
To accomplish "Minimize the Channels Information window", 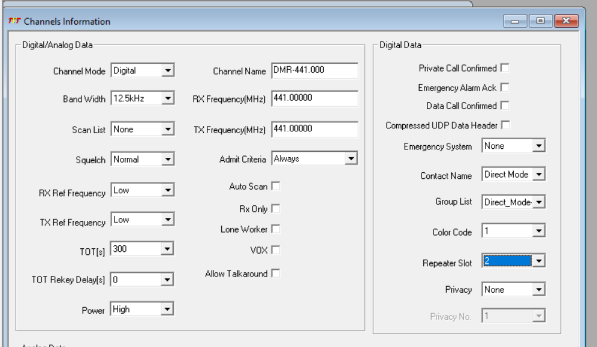I will click(515, 21).
